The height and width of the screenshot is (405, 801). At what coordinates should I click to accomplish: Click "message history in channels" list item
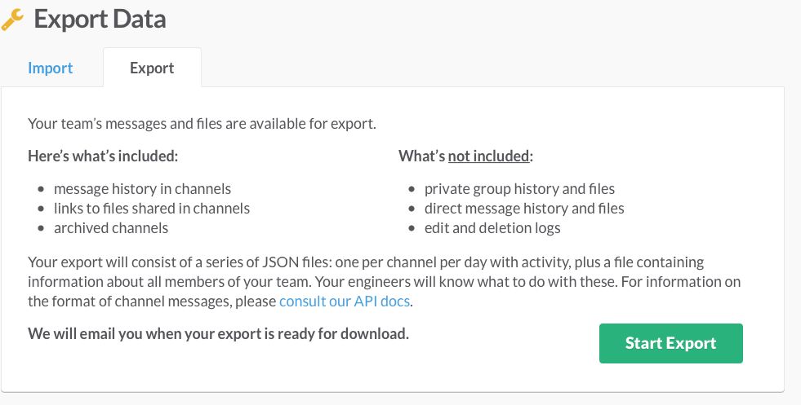tap(143, 189)
